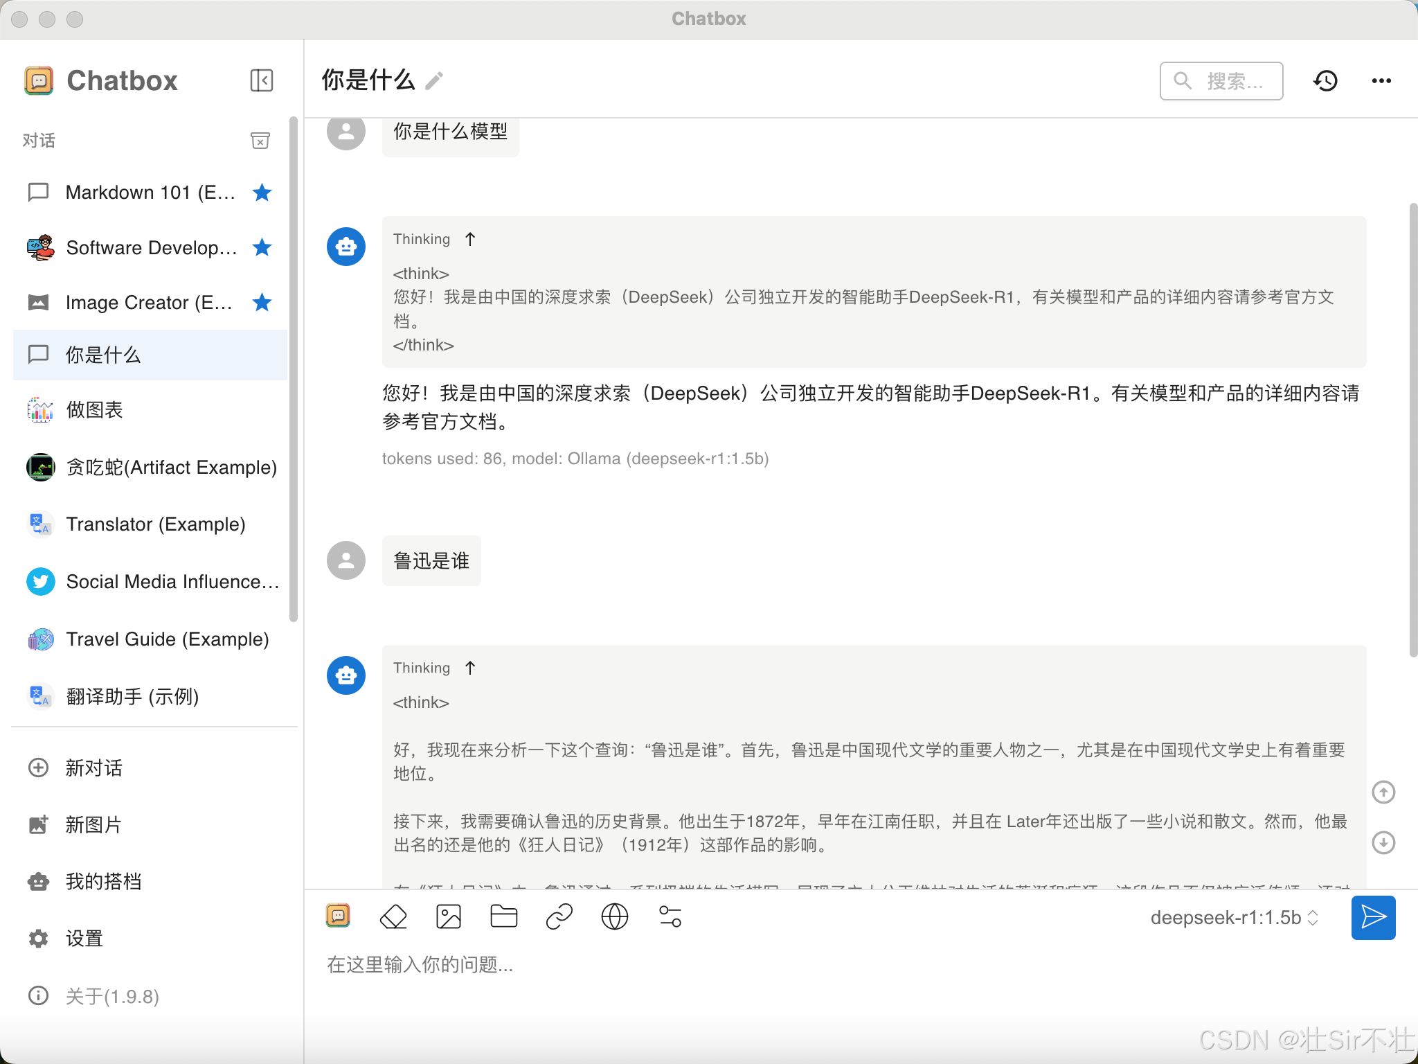The width and height of the screenshot is (1418, 1064).
Task: Unstar the Markdown 101 conversation
Action: coord(262,192)
